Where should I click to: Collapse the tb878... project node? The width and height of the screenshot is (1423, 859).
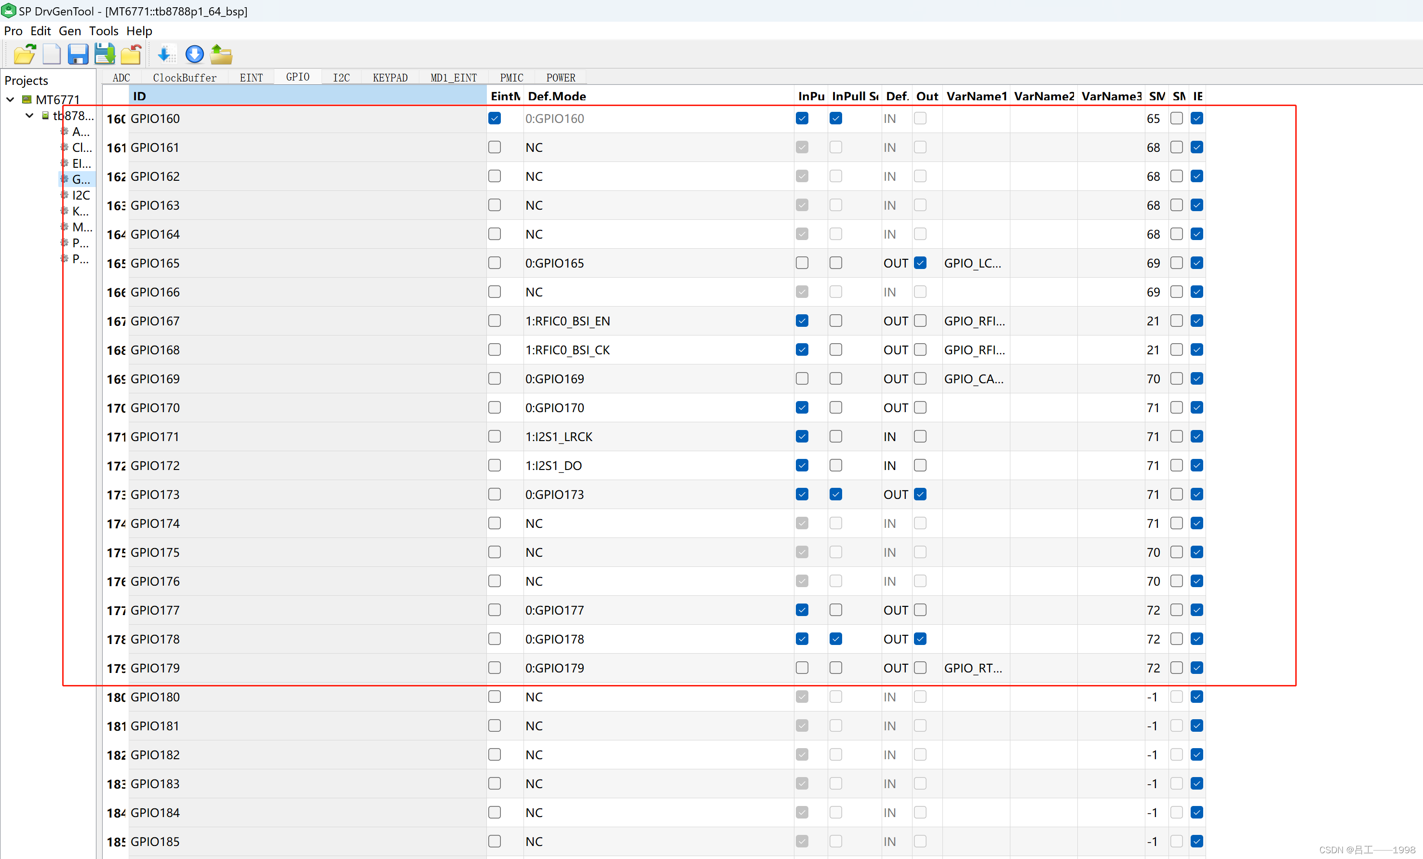29,116
